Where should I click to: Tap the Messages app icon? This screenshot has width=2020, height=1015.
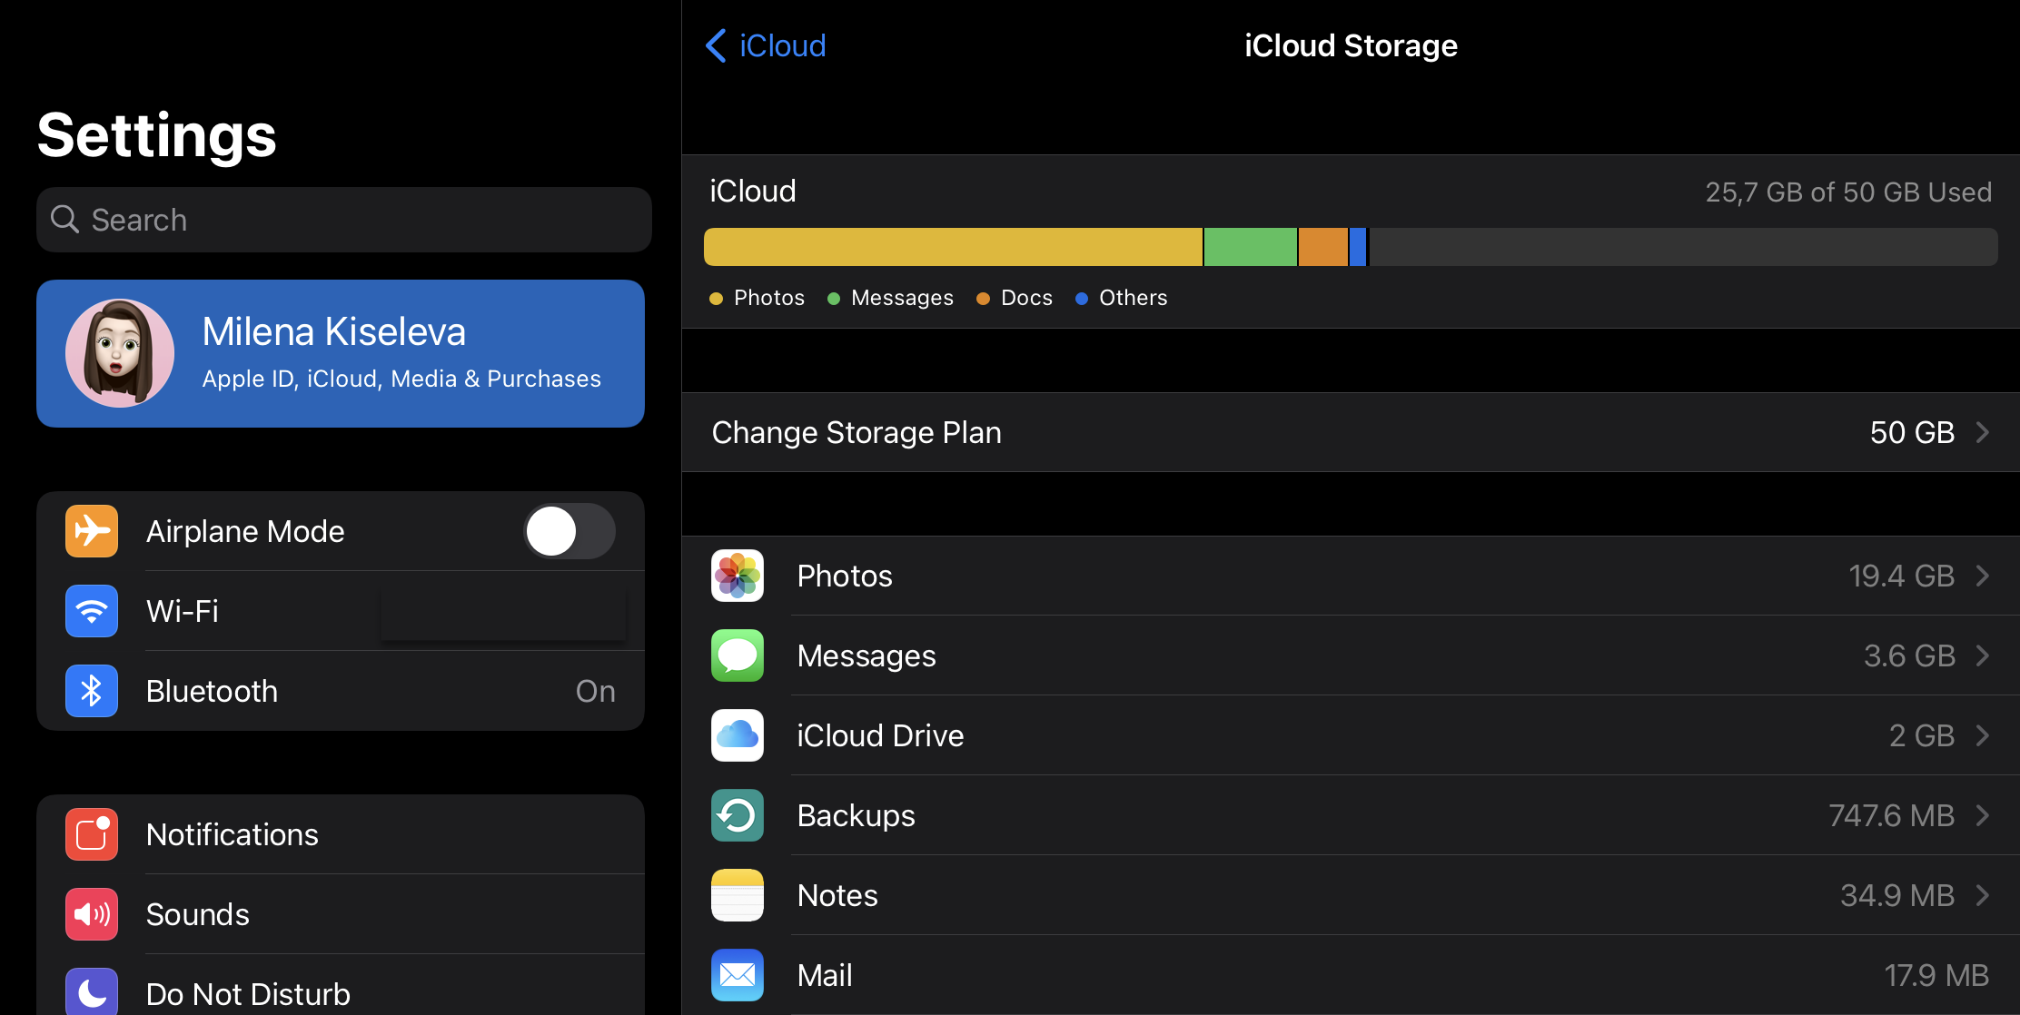pyautogui.click(x=738, y=655)
